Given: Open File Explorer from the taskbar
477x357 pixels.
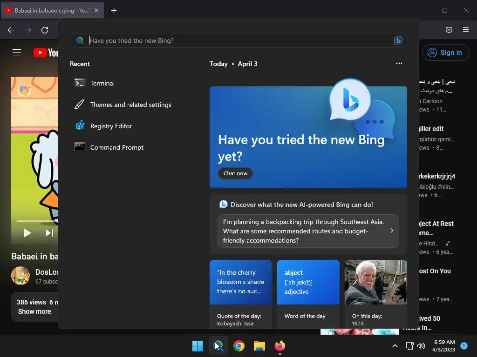Looking at the screenshot, I should tap(259, 346).
